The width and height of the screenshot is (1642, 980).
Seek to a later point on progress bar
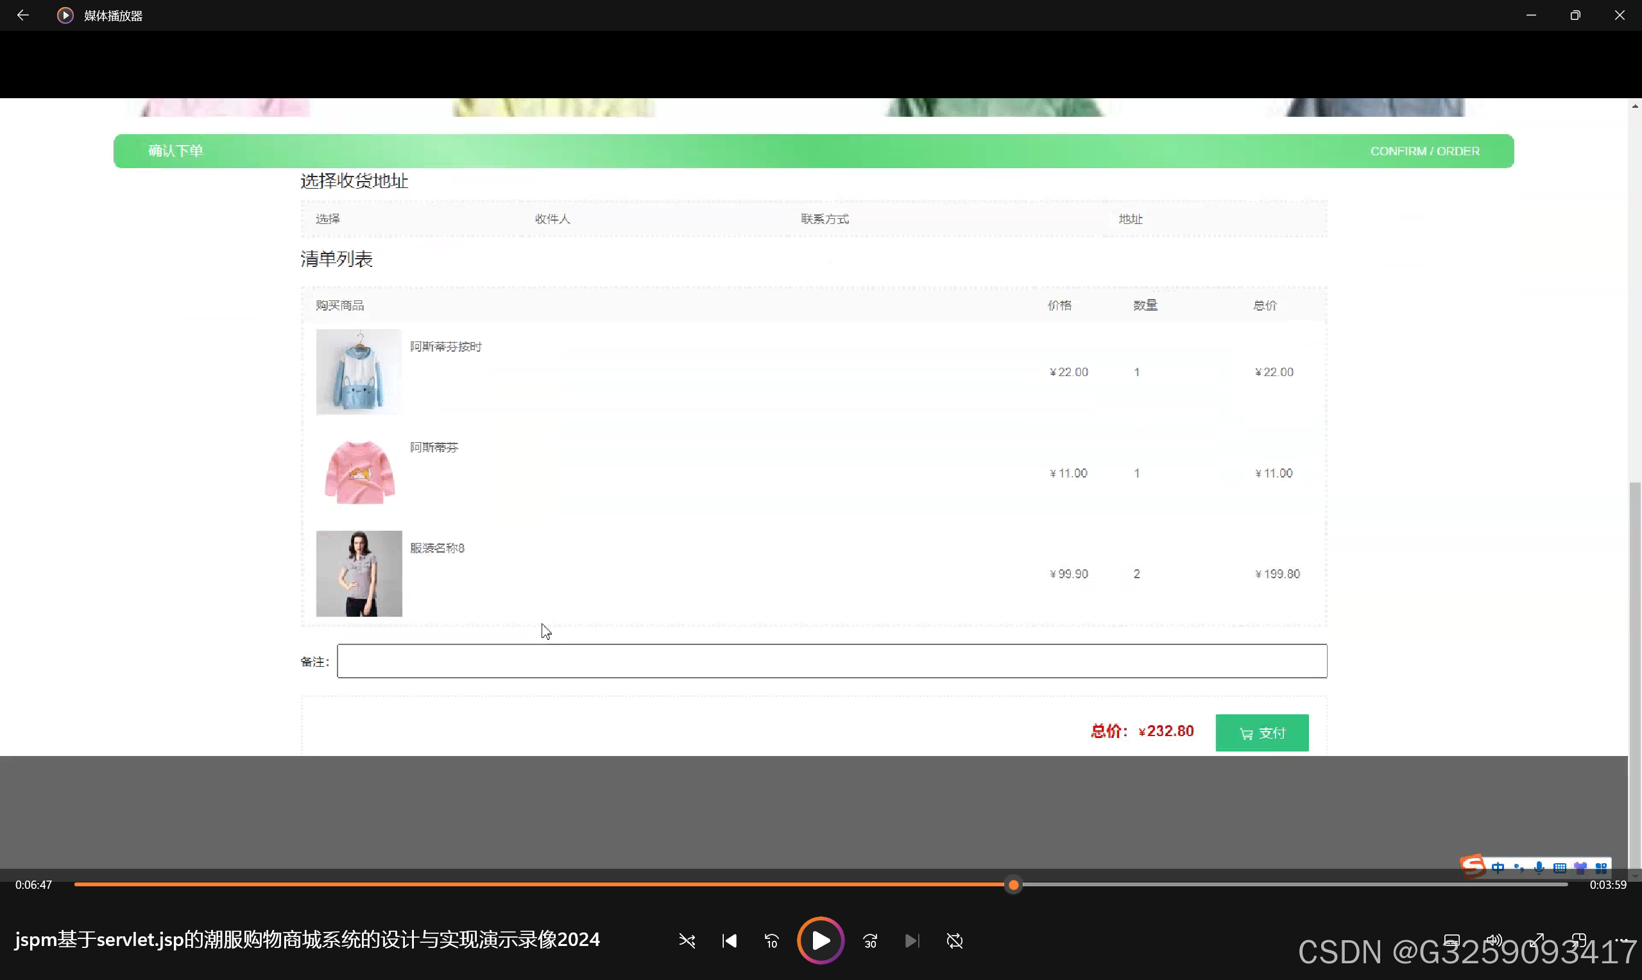(x=1294, y=885)
